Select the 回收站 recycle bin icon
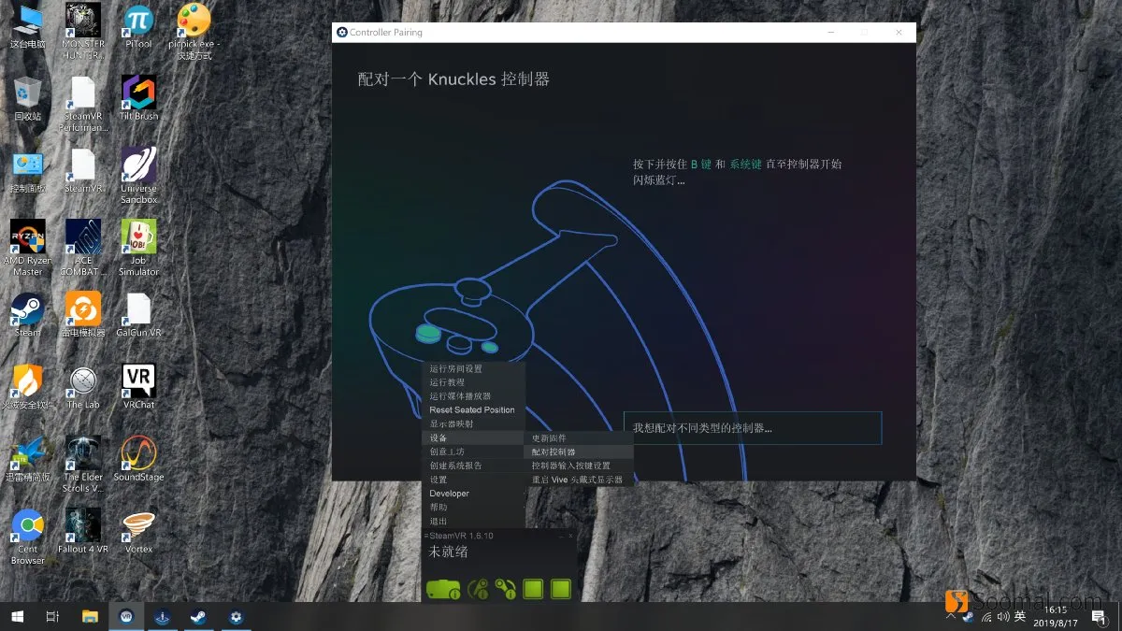This screenshot has height=631, width=1122. pyautogui.click(x=27, y=98)
